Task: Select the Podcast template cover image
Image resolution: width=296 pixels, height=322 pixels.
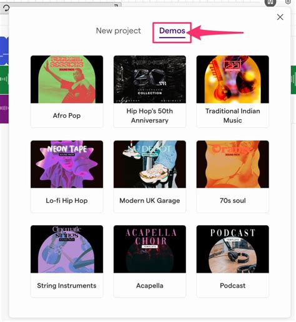Action: [x=232, y=249]
